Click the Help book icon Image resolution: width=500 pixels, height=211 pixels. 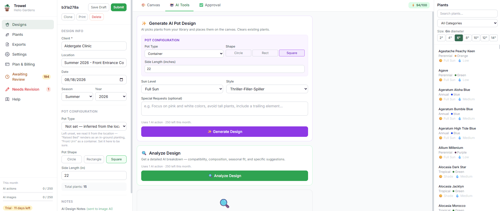(7, 99)
